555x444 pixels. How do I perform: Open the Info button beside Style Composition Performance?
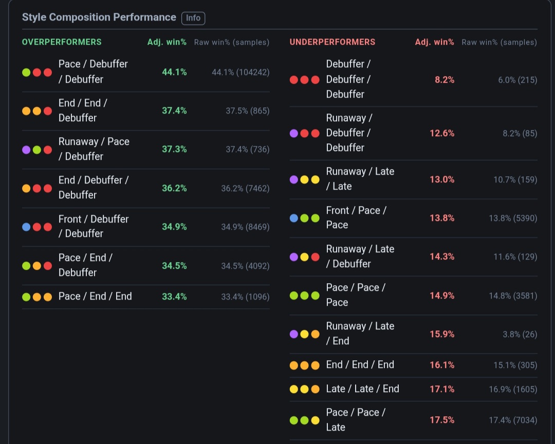coord(193,17)
